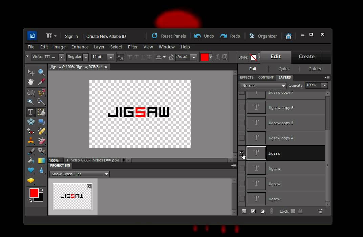Open the Enhance menu
Image resolution: width=363 pixels, height=237 pixels.
pyautogui.click(x=80, y=47)
